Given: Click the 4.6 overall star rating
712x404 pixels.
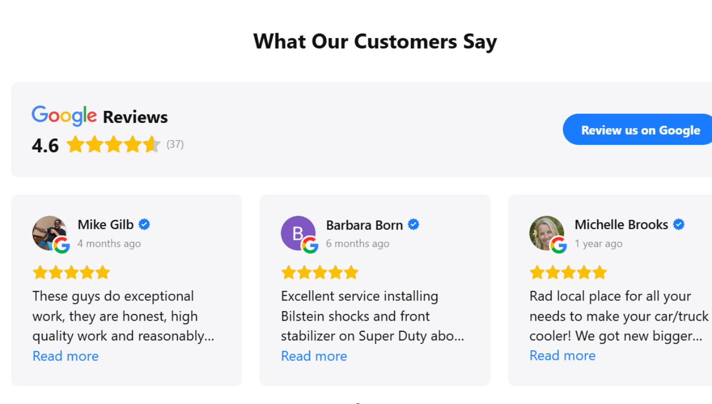Looking at the screenshot, I should [113, 145].
